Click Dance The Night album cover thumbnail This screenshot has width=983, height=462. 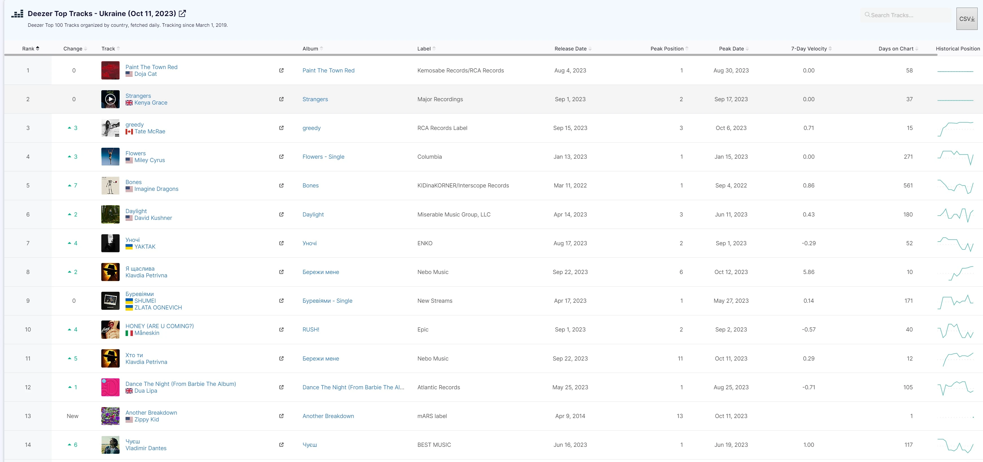coord(110,387)
